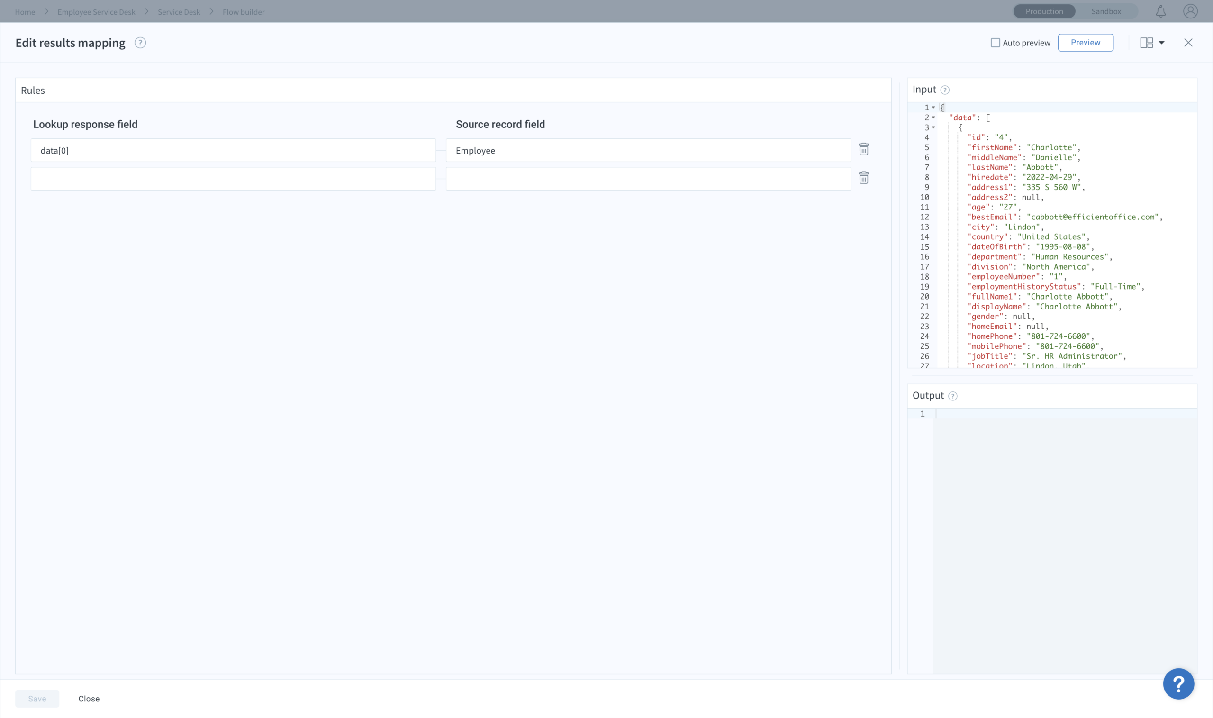Click the delete icon for the first mapping row
Screen dimensions: 1213x718
pos(864,150)
